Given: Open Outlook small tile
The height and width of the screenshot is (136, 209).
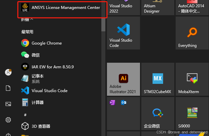Looking at the screenshot, I should [x=123, y=103].
